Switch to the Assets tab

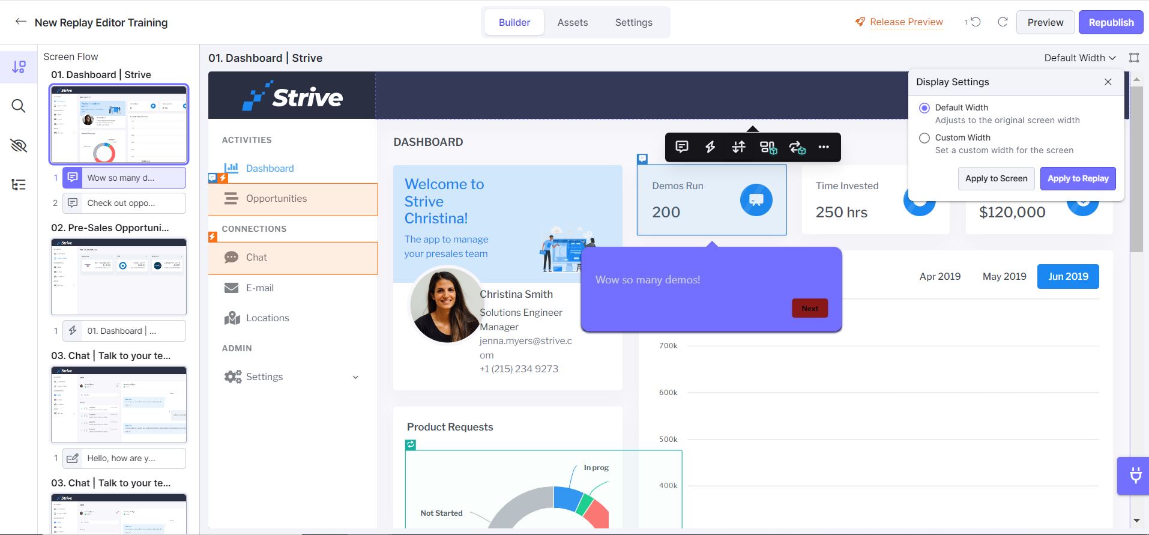[573, 22]
